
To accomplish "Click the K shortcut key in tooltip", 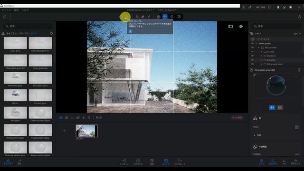I will 130,31.
